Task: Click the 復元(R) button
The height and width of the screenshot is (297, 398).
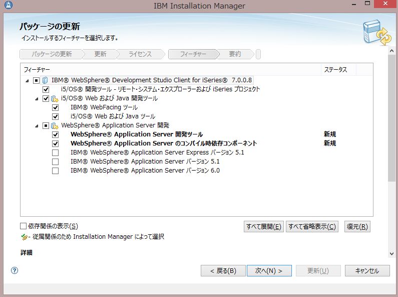Action: [357, 227]
